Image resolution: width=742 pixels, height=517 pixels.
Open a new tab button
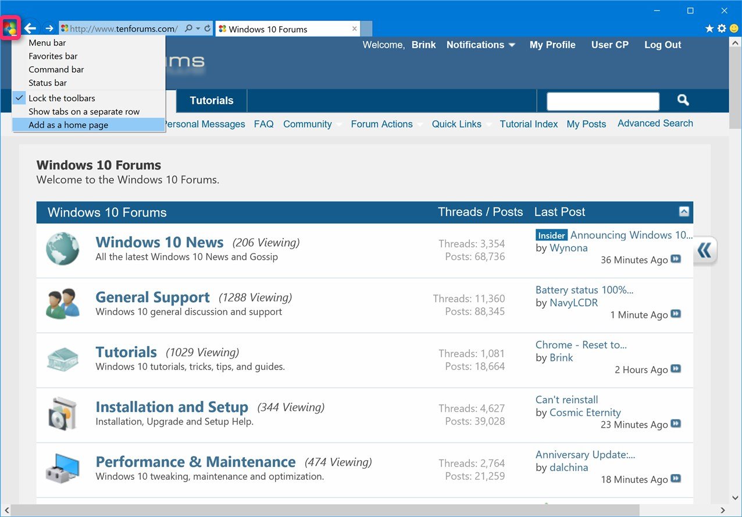coord(366,28)
